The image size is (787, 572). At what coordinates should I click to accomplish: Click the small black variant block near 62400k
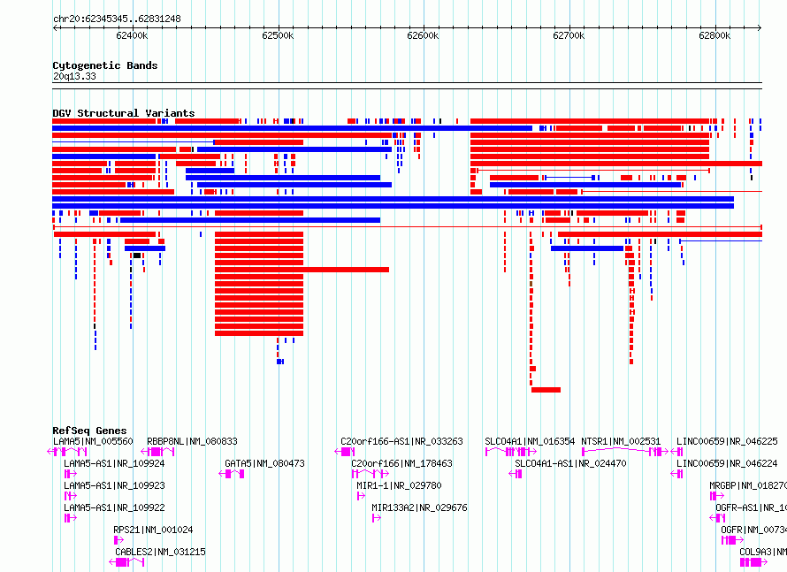(136, 255)
